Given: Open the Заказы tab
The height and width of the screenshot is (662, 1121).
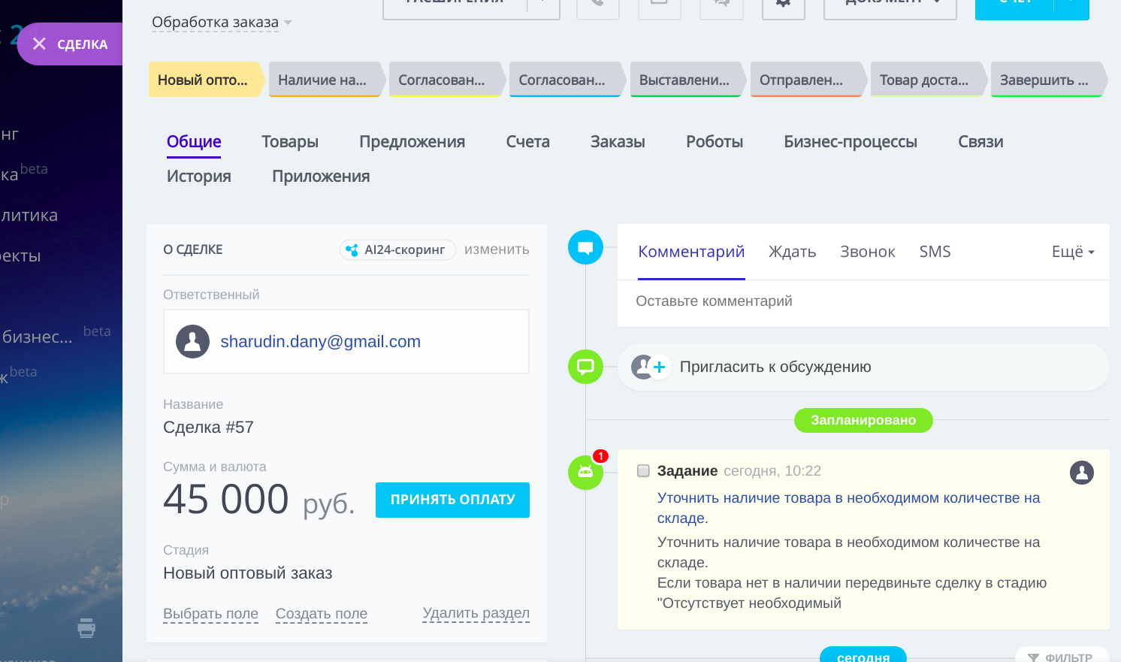Looking at the screenshot, I should [618, 142].
